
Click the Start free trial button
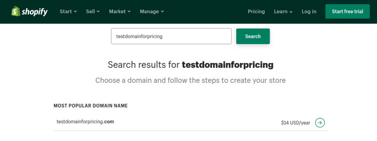(x=348, y=11)
